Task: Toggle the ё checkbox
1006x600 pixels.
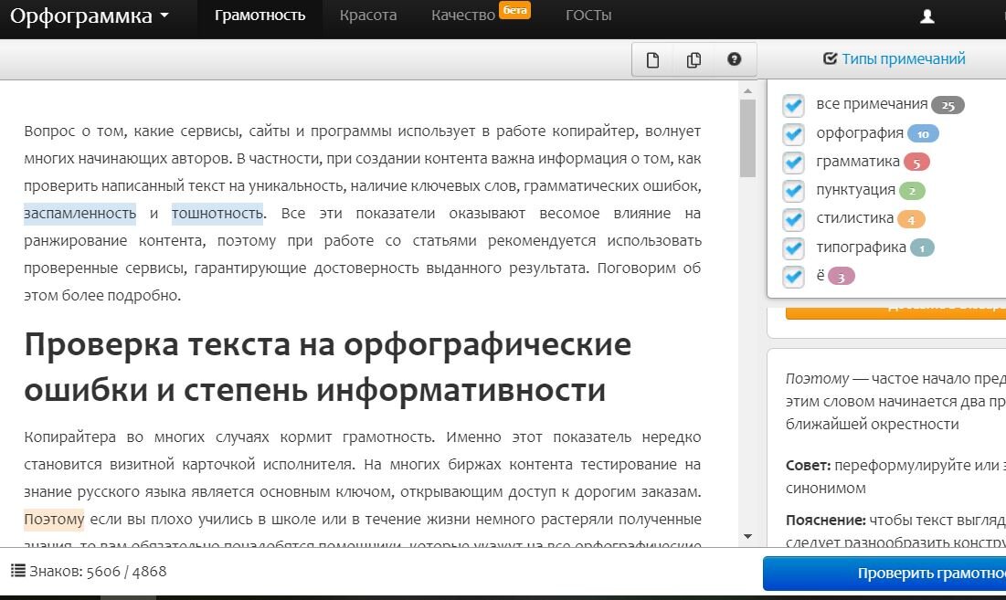Action: pyautogui.click(x=794, y=277)
